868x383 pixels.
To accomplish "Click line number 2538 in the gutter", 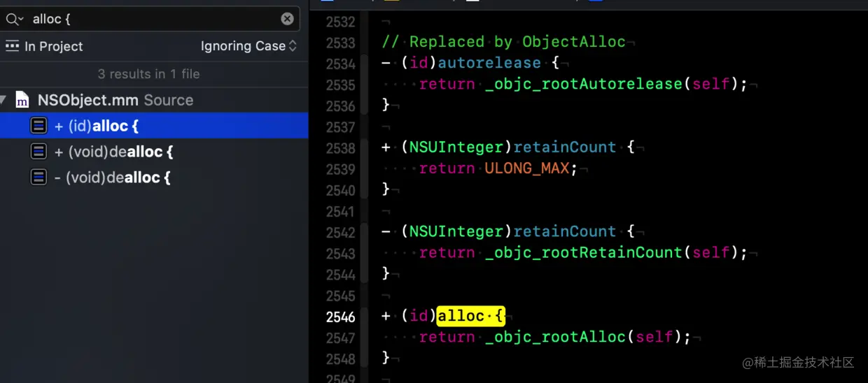I will 341,148.
